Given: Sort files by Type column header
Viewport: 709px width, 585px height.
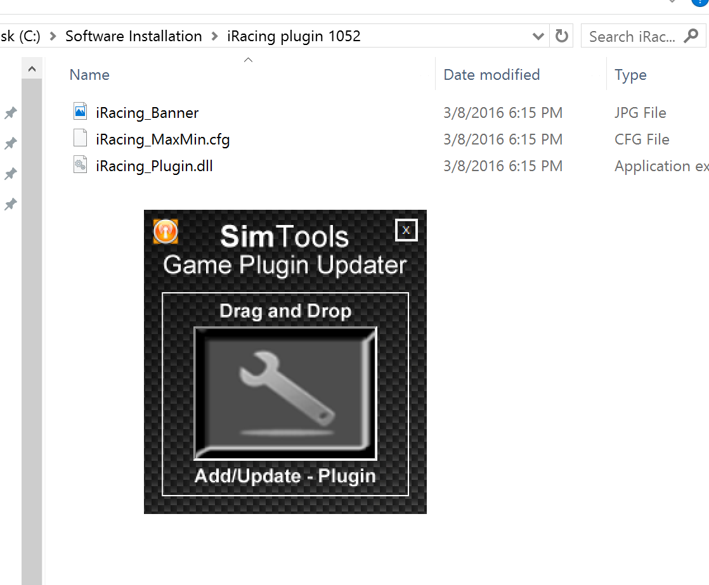Looking at the screenshot, I should (x=630, y=75).
